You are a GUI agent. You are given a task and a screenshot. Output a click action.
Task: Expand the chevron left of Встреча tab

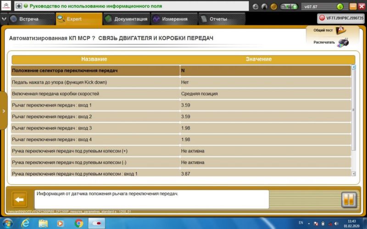click(x=4, y=19)
